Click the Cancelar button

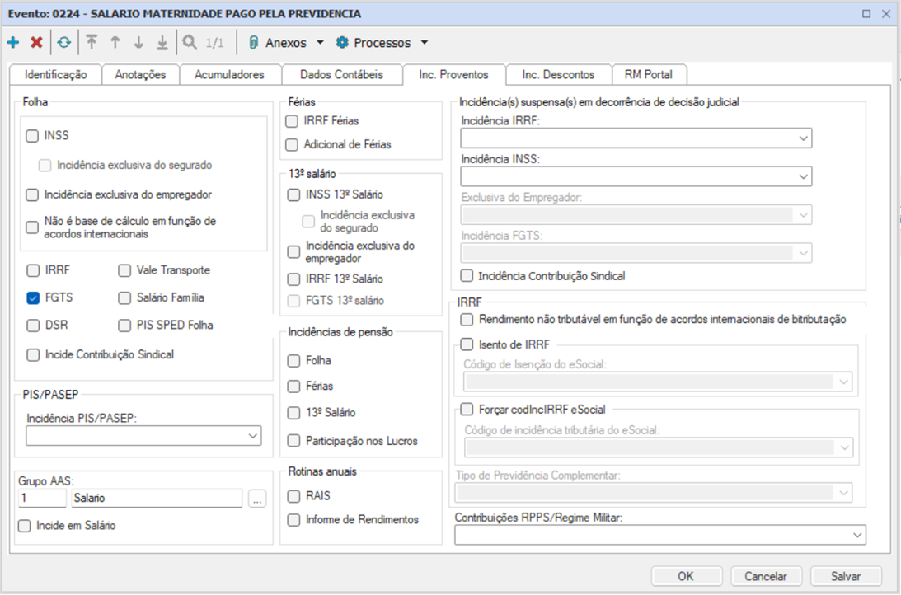click(766, 577)
